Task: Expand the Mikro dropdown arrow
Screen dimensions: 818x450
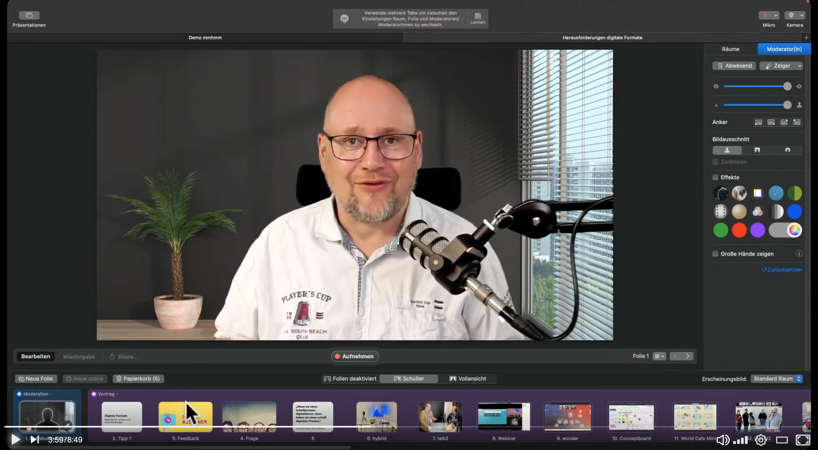Action: 776,15
